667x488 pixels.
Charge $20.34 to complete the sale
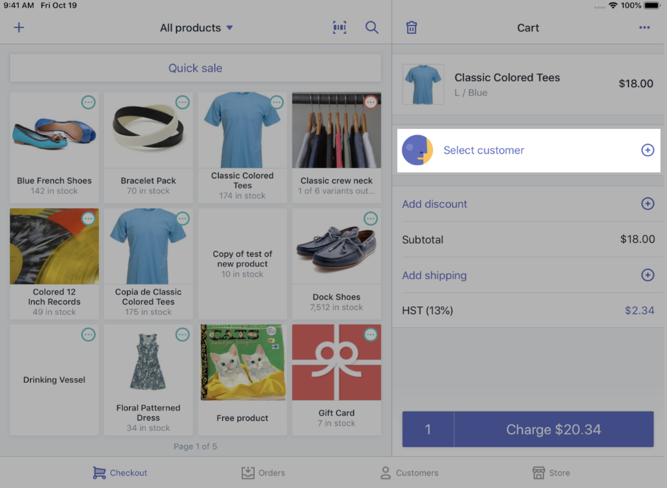point(554,429)
